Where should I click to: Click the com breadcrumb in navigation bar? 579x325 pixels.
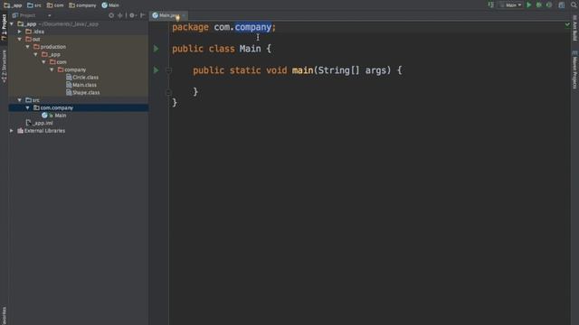pyautogui.click(x=55, y=5)
